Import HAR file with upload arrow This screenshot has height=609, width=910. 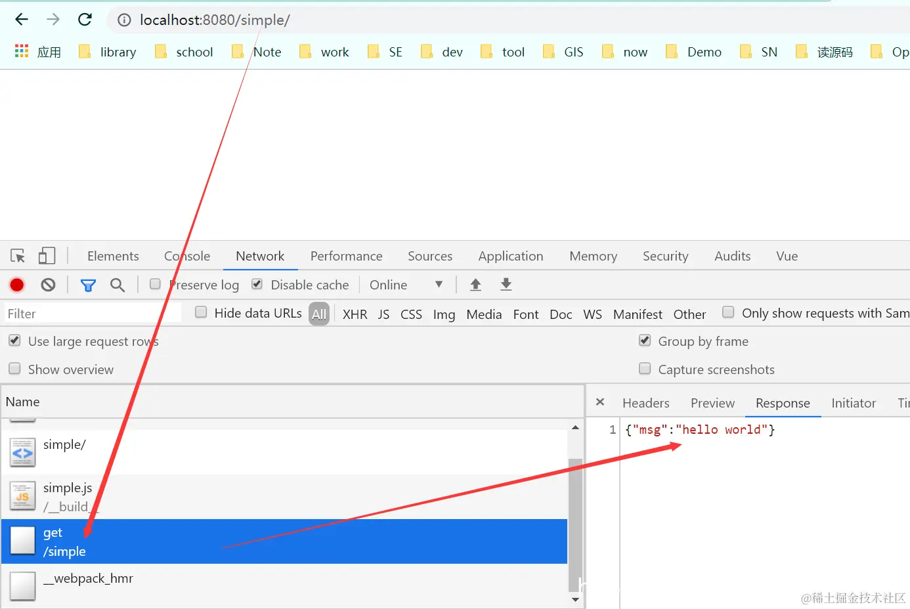point(475,284)
